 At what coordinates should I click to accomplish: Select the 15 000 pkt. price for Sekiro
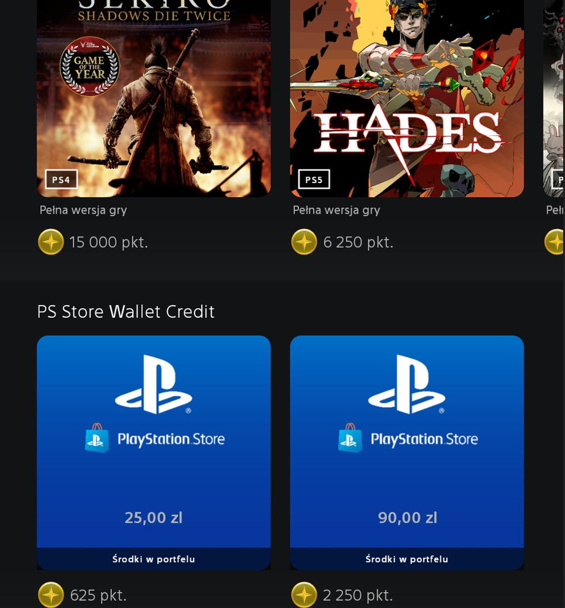[108, 242]
